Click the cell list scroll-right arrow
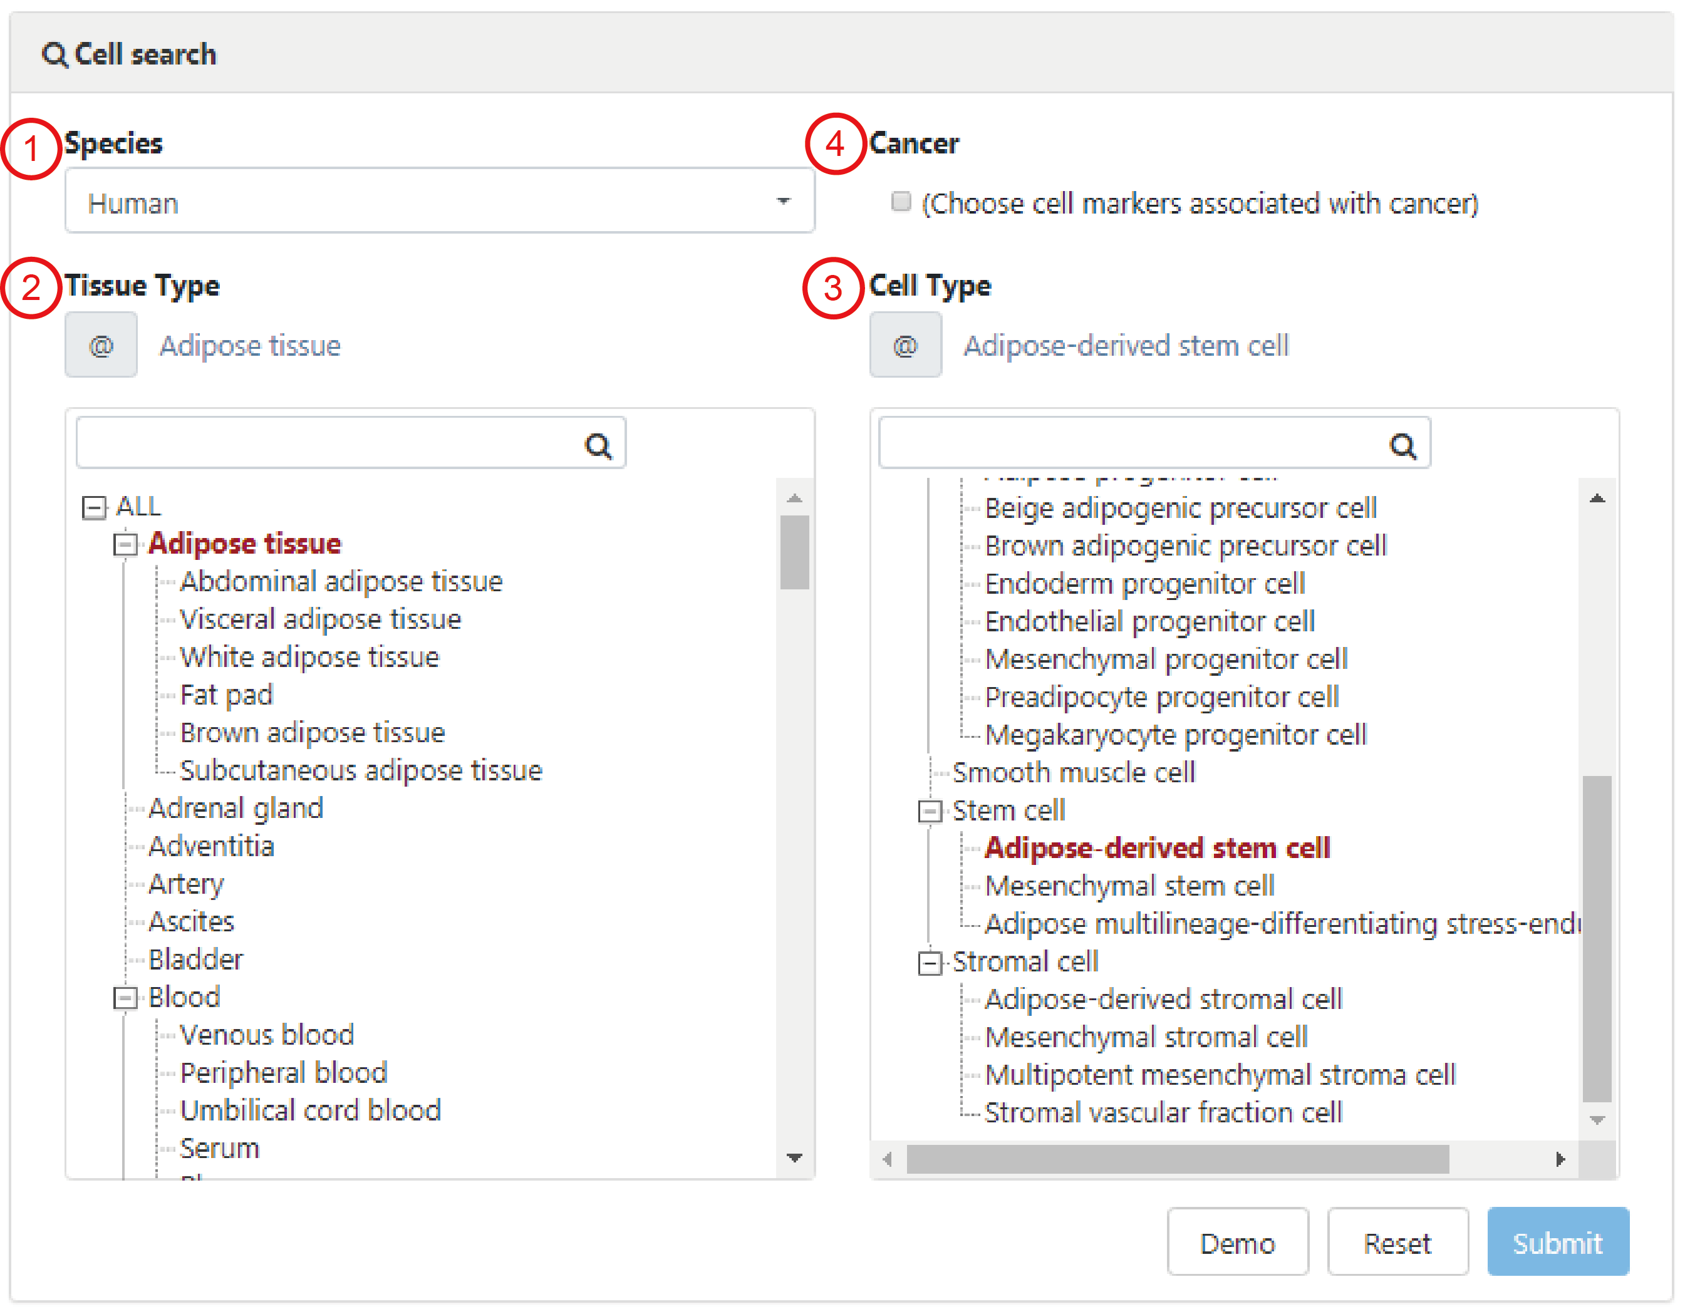 pos(1560,1159)
